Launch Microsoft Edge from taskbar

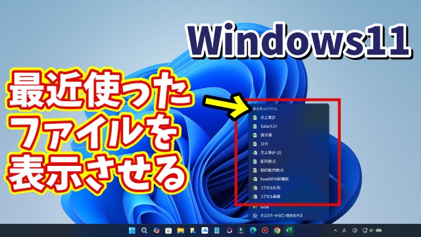[x=253, y=230]
